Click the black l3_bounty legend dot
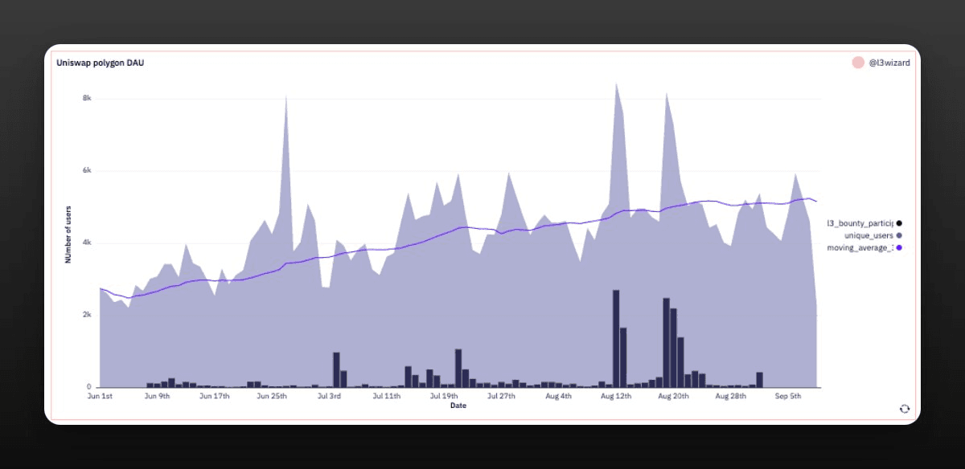The height and width of the screenshot is (469, 965). click(899, 223)
